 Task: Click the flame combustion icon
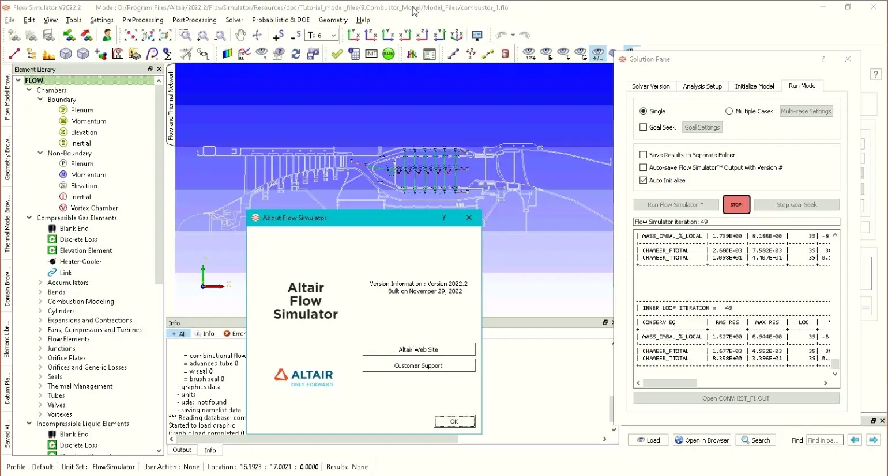48,54
